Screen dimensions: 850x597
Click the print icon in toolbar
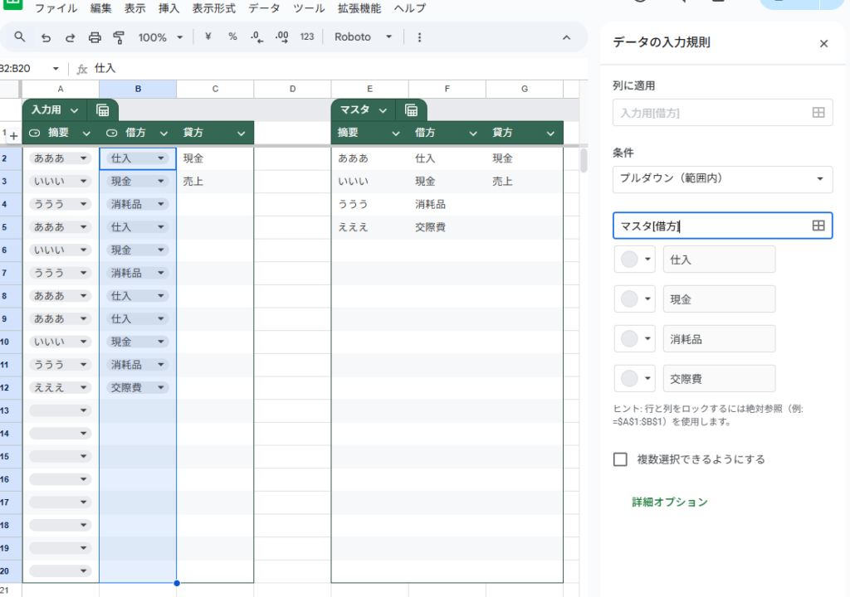pyautogui.click(x=95, y=37)
